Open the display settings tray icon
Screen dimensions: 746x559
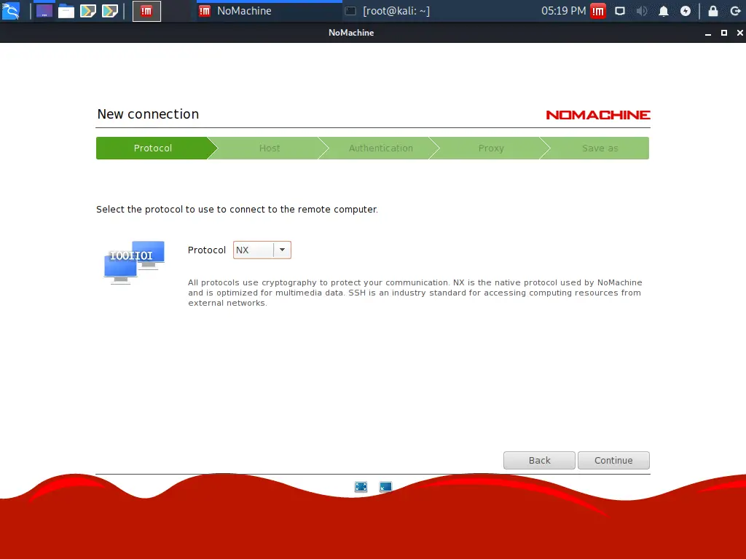pos(620,11)
